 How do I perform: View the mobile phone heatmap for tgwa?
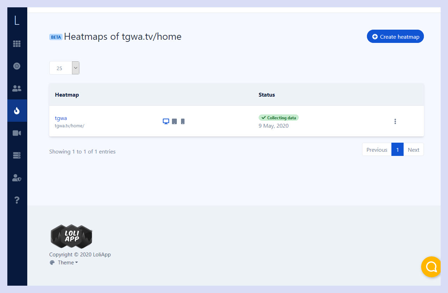[183, 121]
